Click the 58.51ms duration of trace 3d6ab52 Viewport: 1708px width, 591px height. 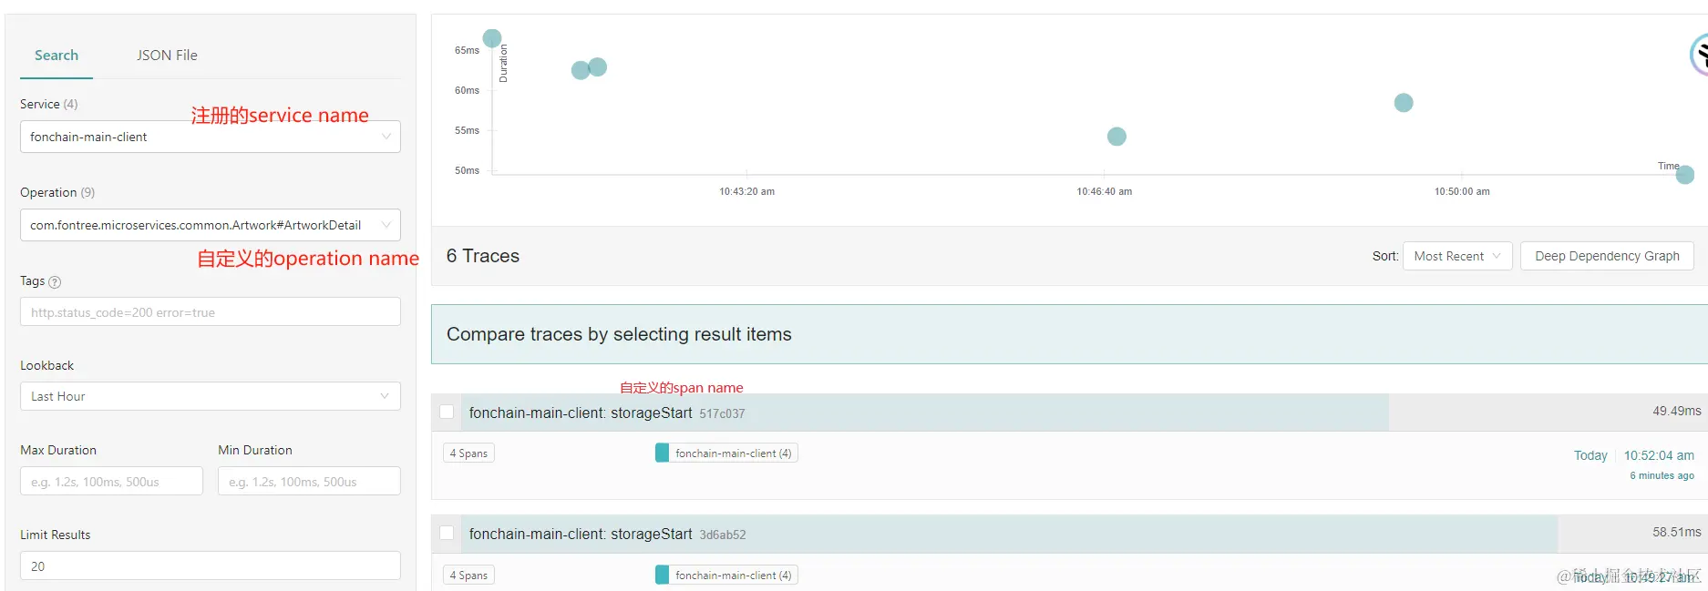1676,532
